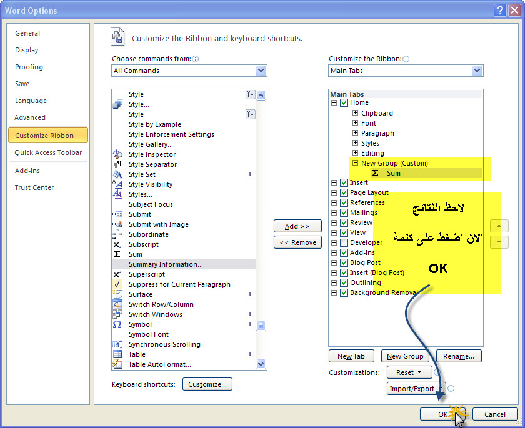Toggle the References checkbox
Screen dimensions: 525x428
click(344, 203)
